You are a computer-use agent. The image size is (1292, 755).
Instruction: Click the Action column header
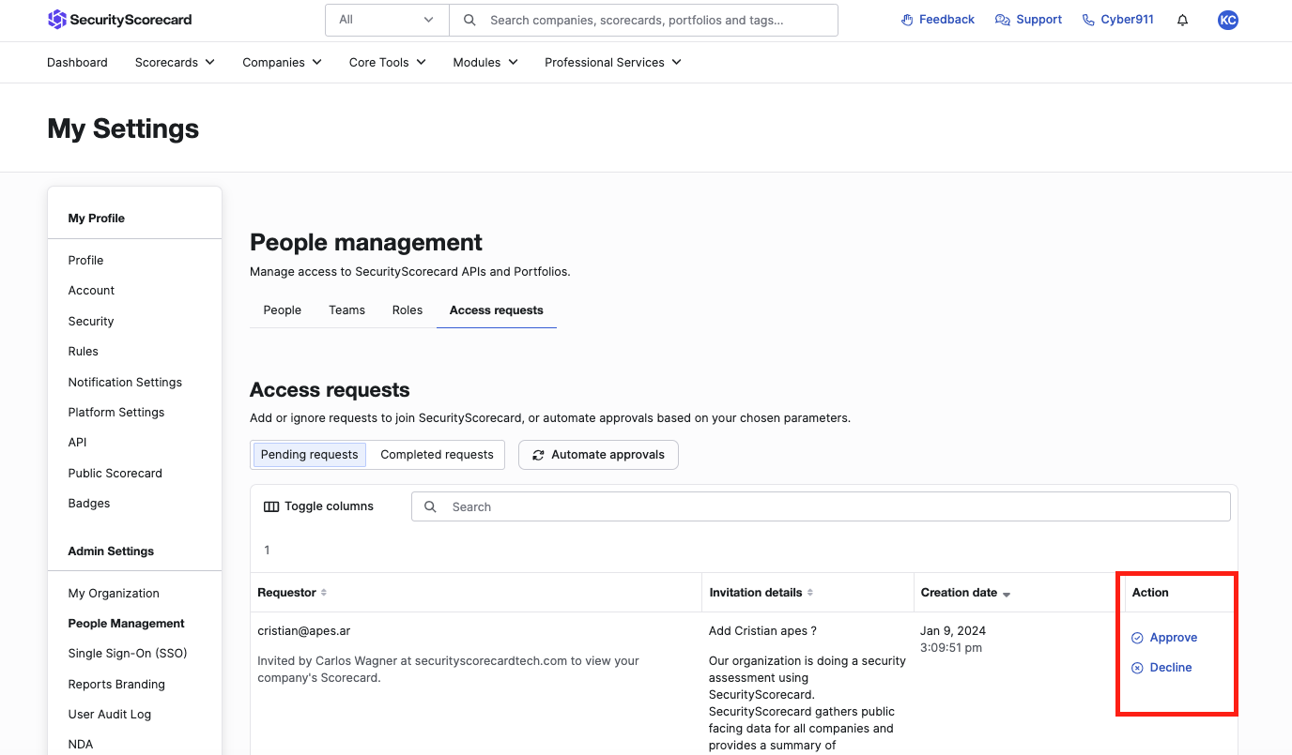pos(1150,593)
